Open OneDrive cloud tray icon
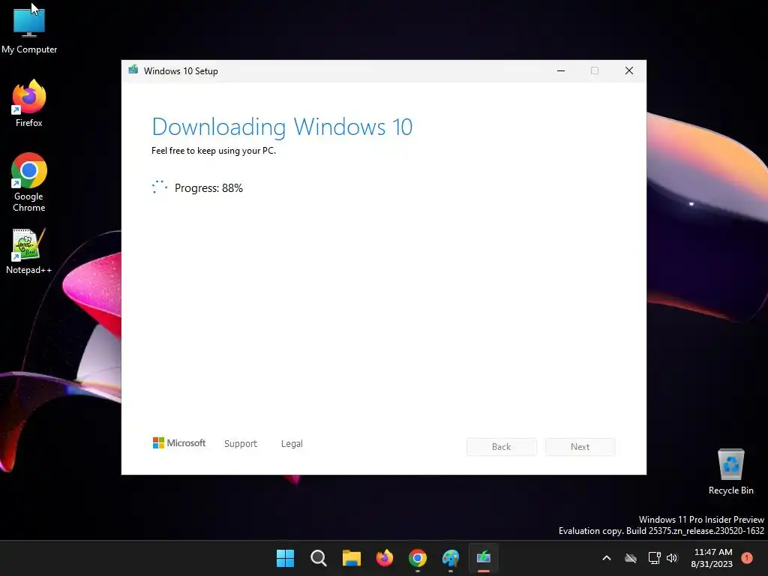 click(631, 558)
